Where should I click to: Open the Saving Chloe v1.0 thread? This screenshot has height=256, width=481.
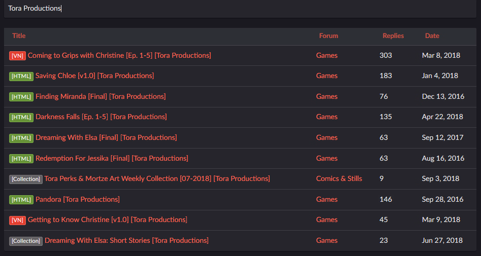click(x=95, y=76)
